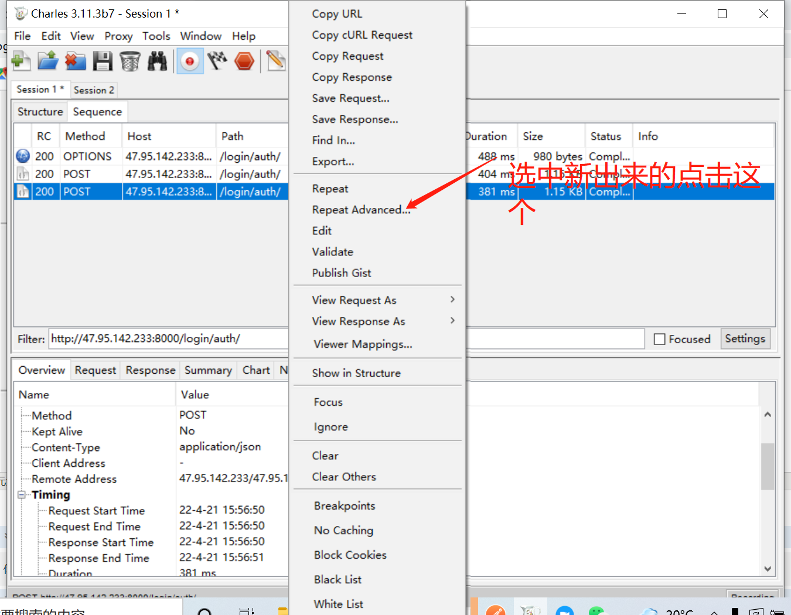Switch to the Session 1 tab

click(x=40, y=89)
